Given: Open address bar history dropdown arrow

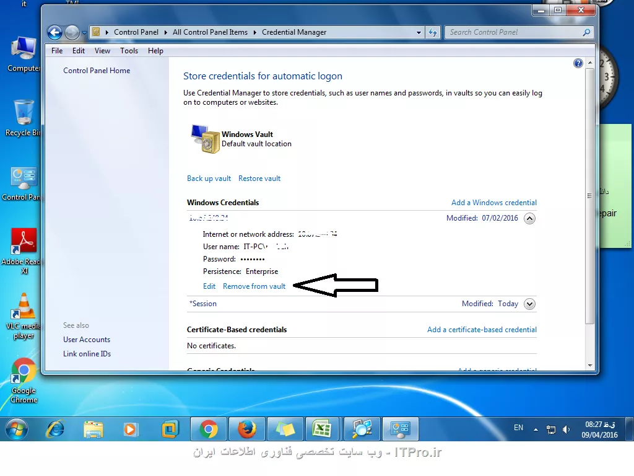Looking at the screenshot, I should click(419, 32).
